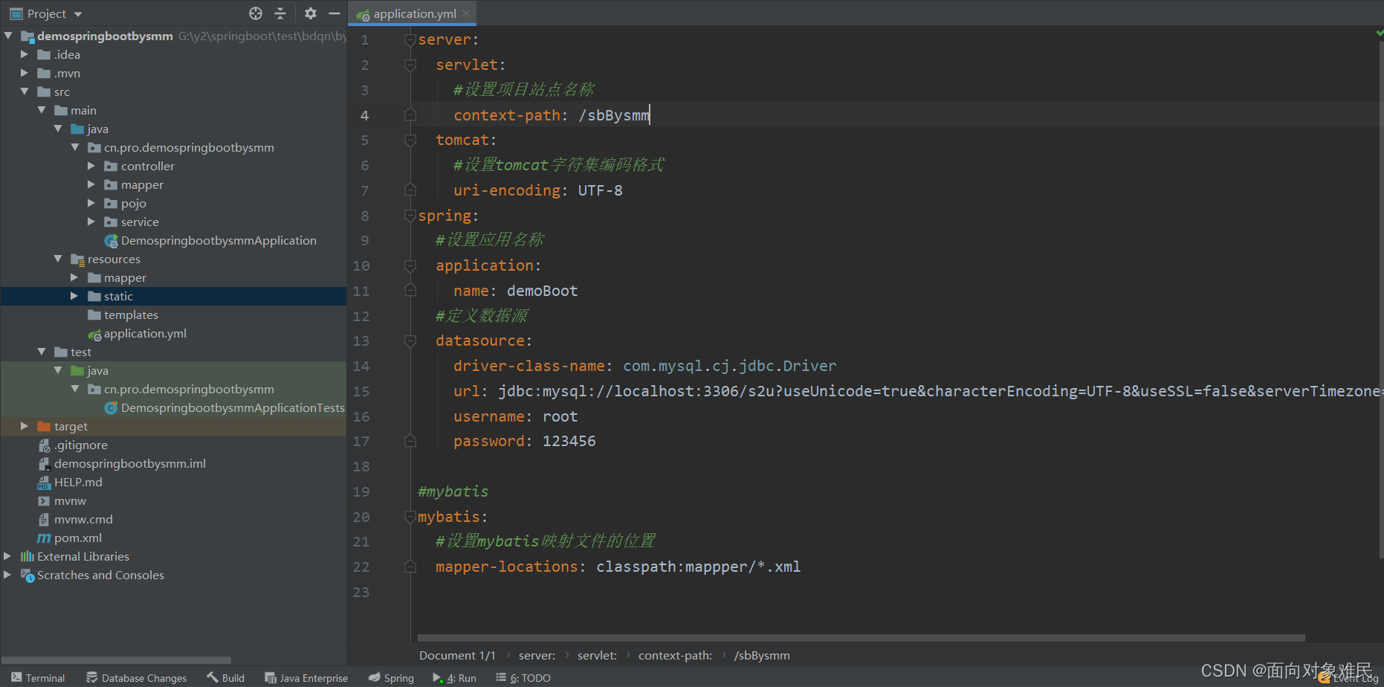Open the 4: Run tool window

[x=454, y=677]
